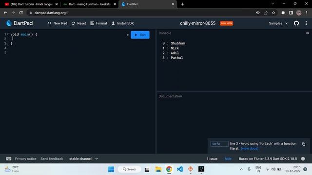Open Visual Studio Code from taskbar
The width and height of the screenshot is (312, 175).
tap(180, 169)
